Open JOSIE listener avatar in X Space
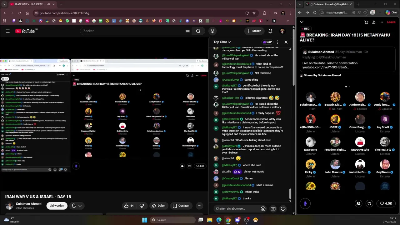The height and width of the screenshot is (225, 400). 335,119
